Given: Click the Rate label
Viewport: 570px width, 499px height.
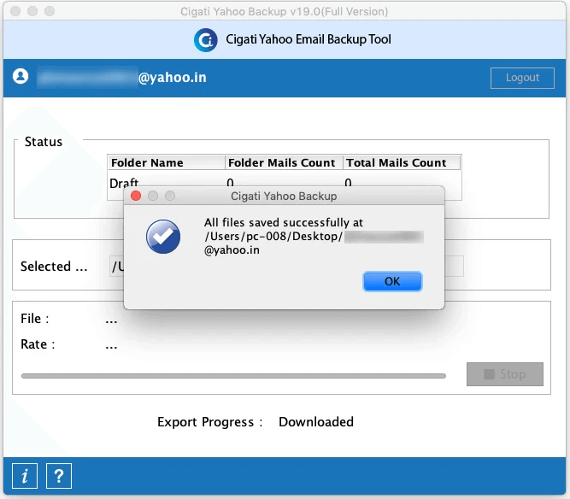Looking at the screenshot, I should coord(38,344).
